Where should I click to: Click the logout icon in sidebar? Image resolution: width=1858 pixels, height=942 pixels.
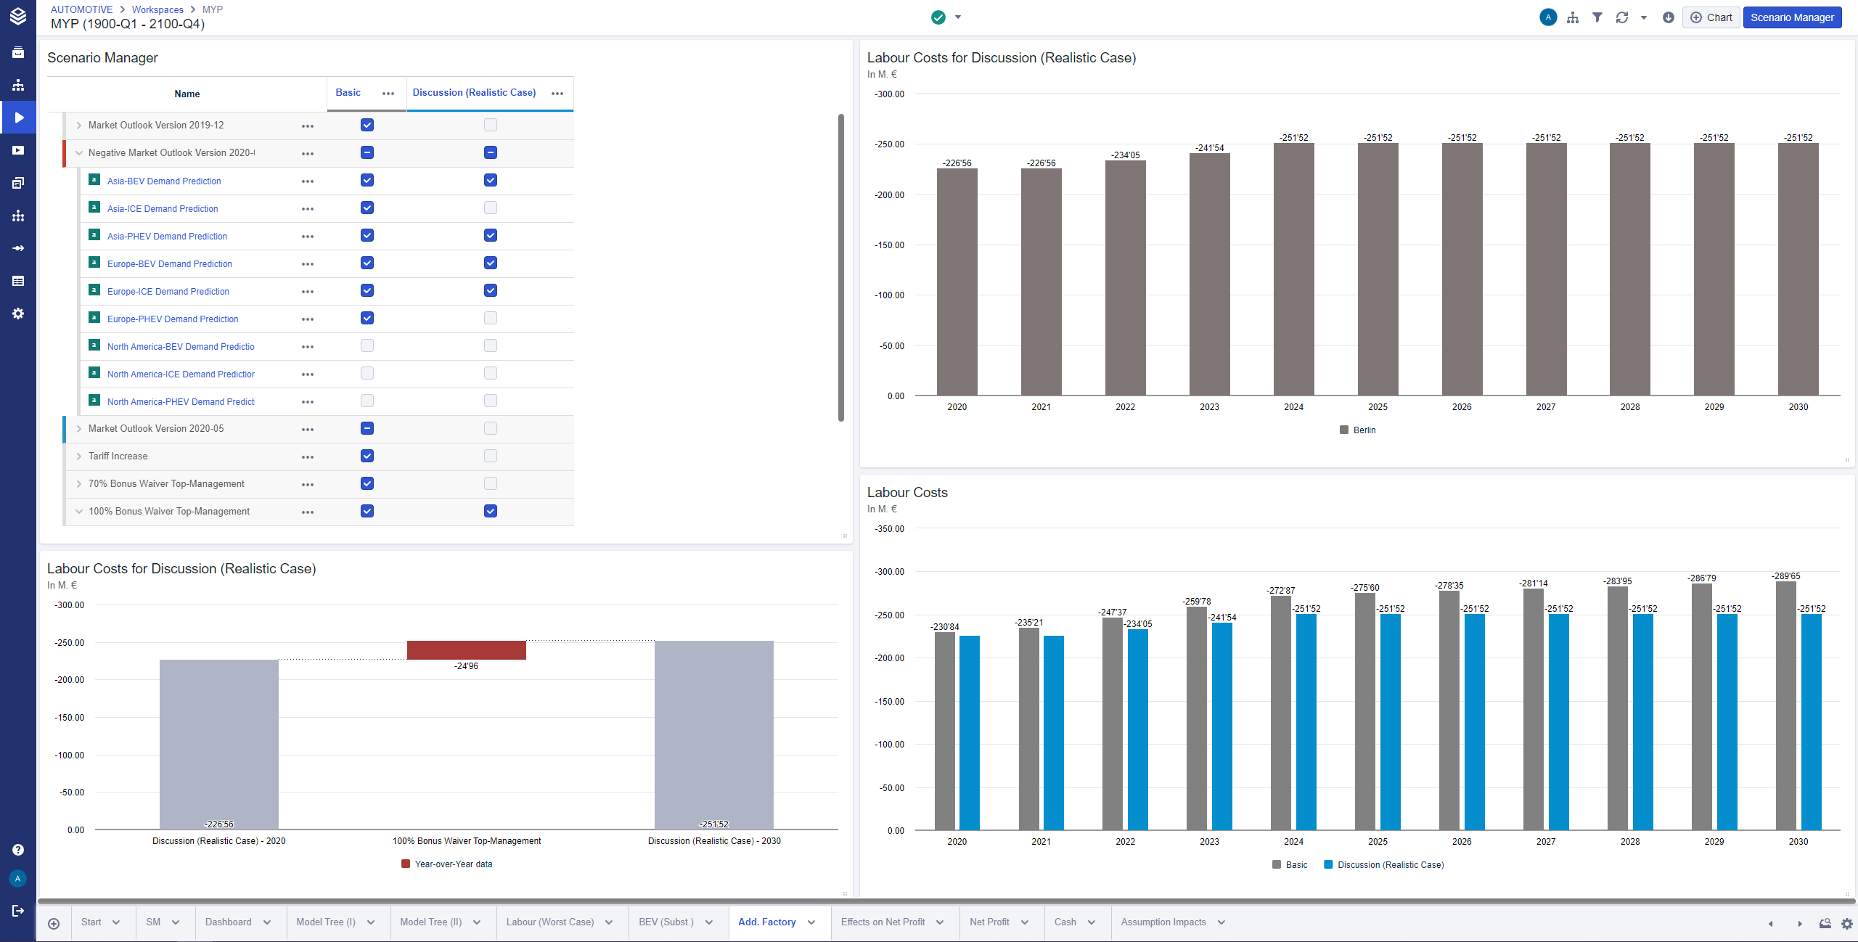18,910
